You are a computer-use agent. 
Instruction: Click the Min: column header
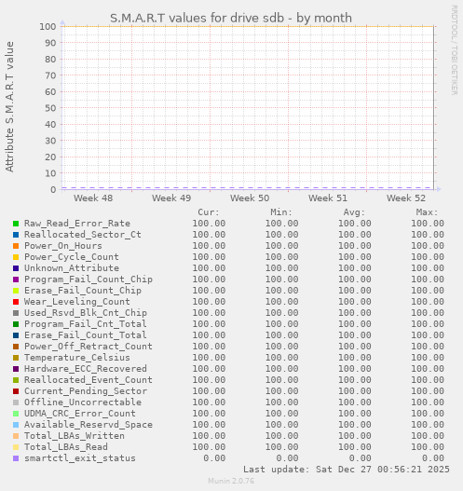coord(281,212)
